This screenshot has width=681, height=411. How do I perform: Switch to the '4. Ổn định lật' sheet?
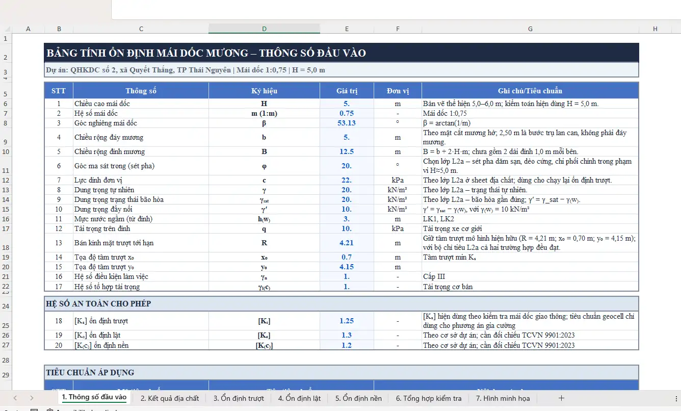pos(298,398)
